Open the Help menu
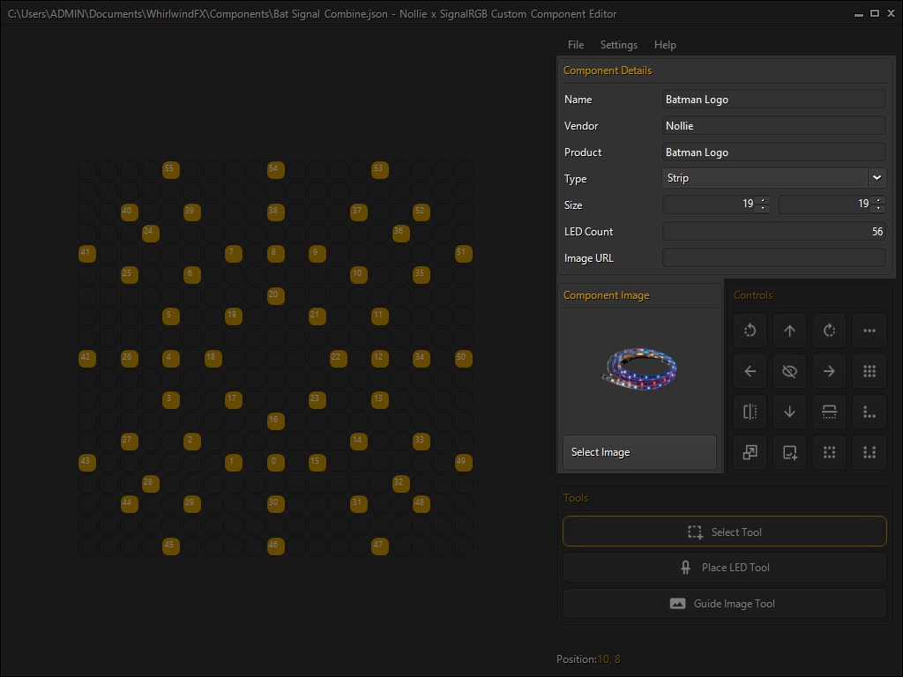903x677 pixels. [x=665, y=45]
